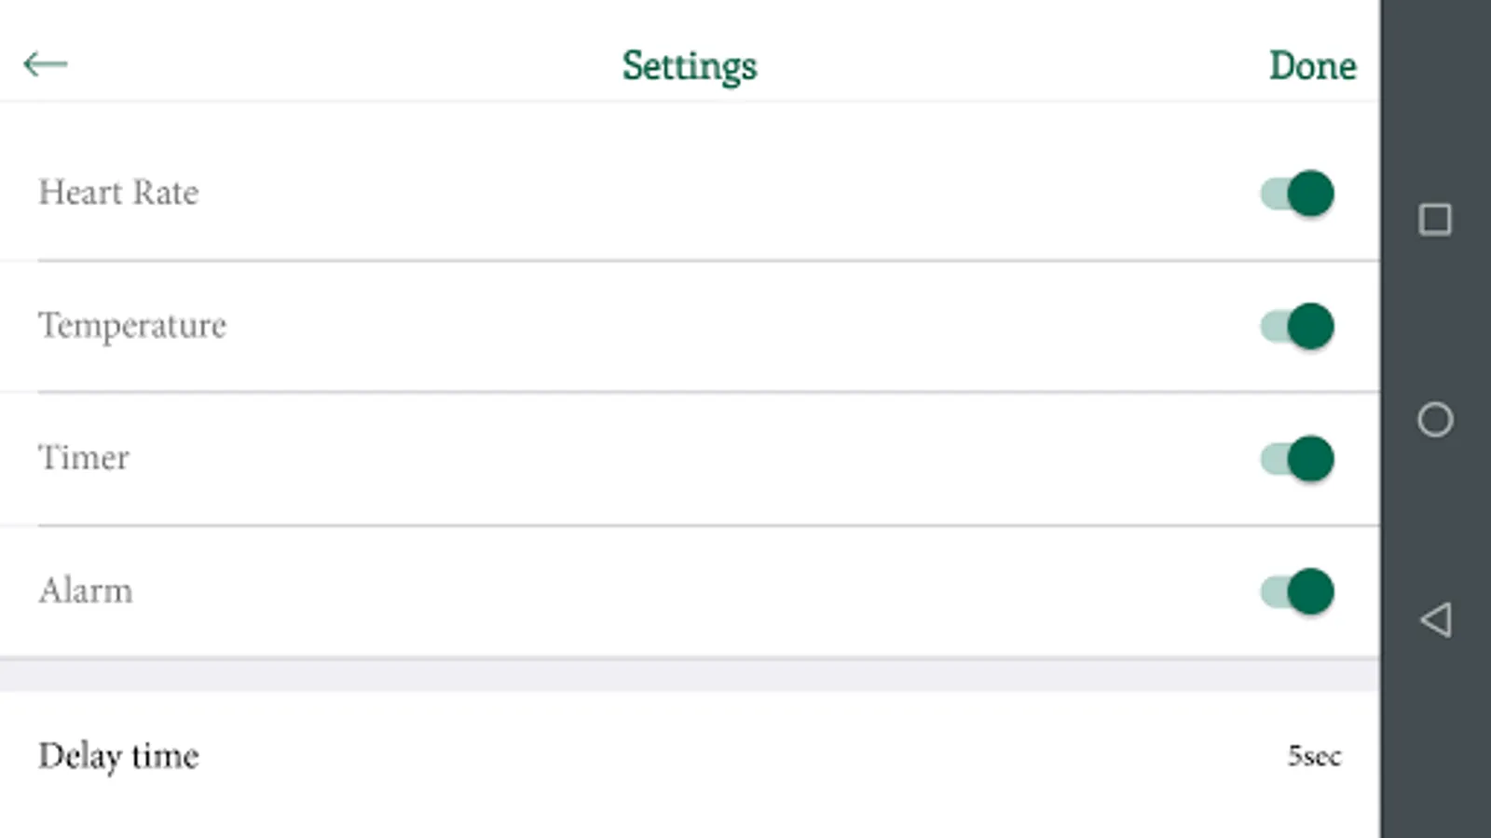Screen dimensions: 1491x838
Task: Tap the Timer label text
Action: point(84,458)
